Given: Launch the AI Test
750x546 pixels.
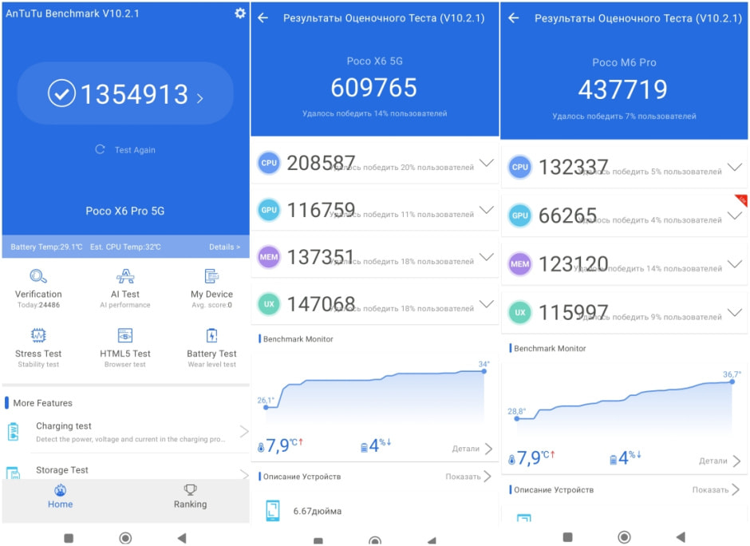Looking at the screenshot, I should click(x=125, y=286).
